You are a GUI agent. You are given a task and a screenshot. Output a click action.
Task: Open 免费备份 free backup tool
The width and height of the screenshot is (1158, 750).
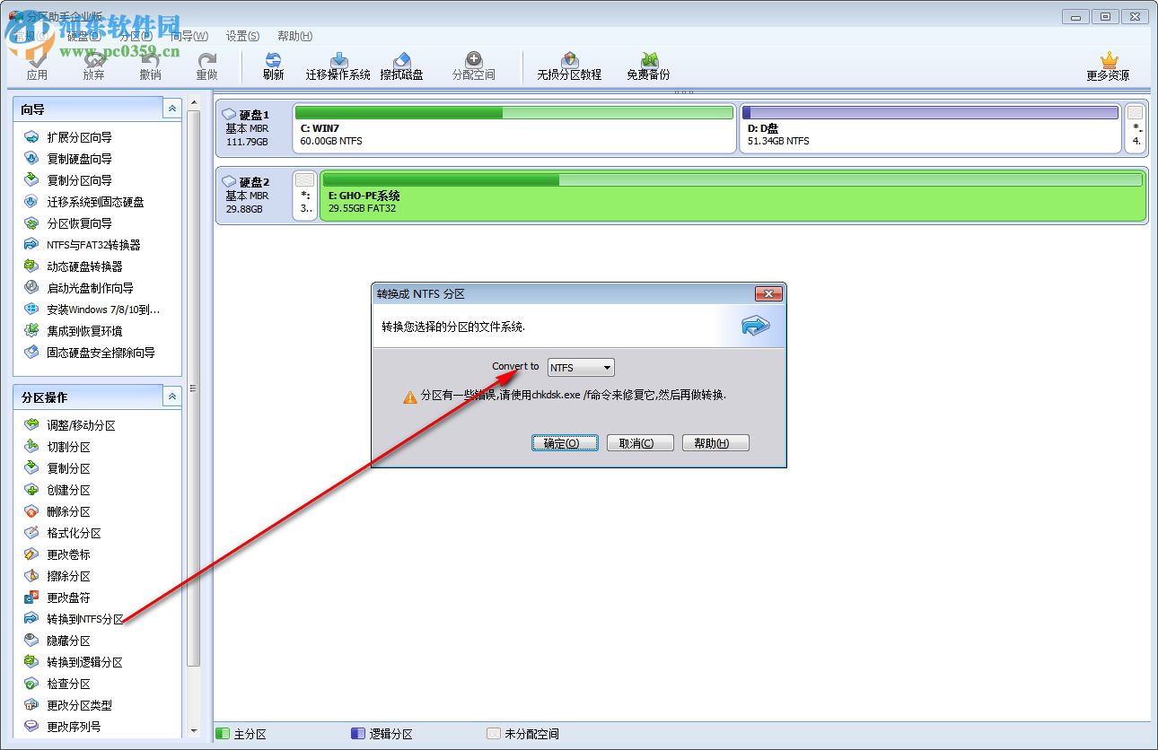click(647, 63)
